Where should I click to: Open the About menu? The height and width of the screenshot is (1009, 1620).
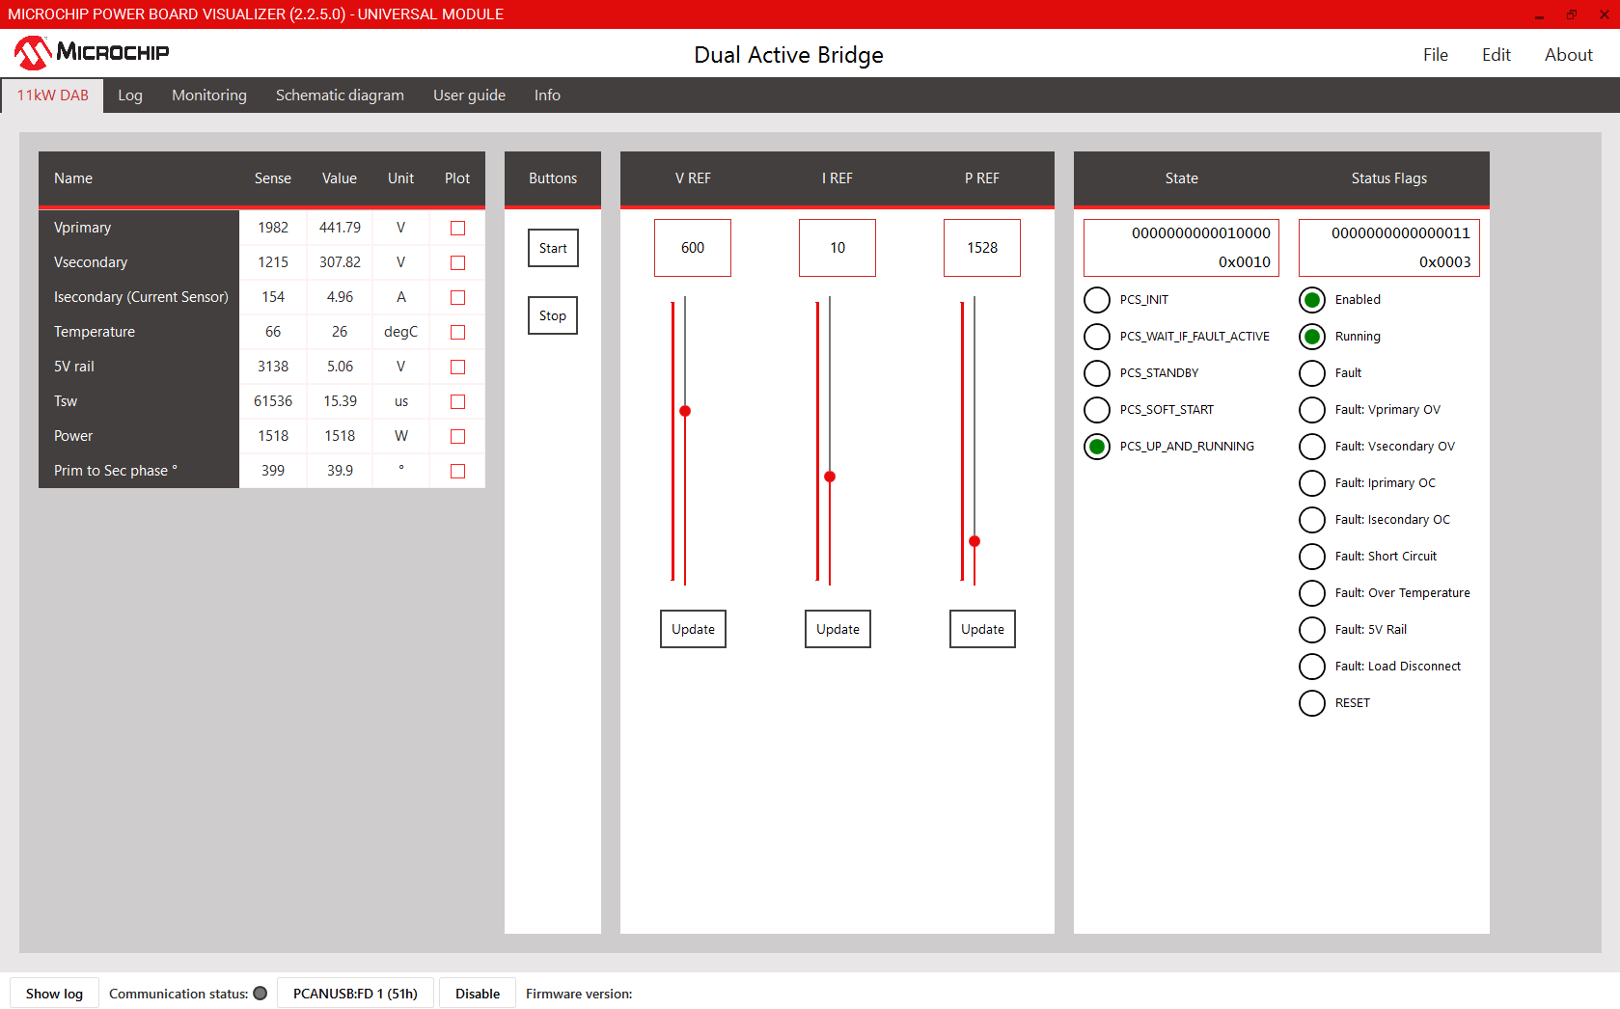[x=1568, y=55]
